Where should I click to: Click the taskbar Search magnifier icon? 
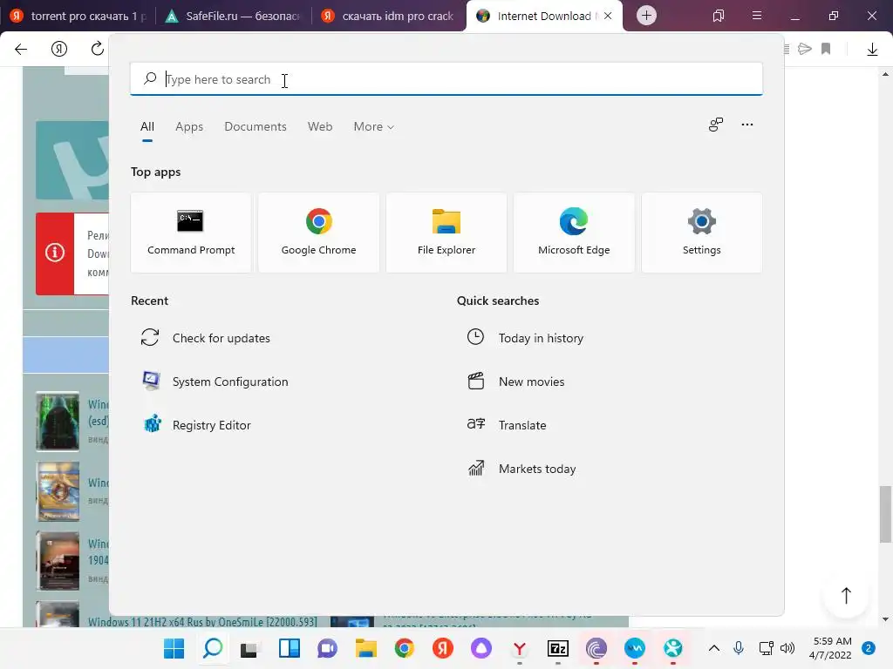tap(213, 648)
